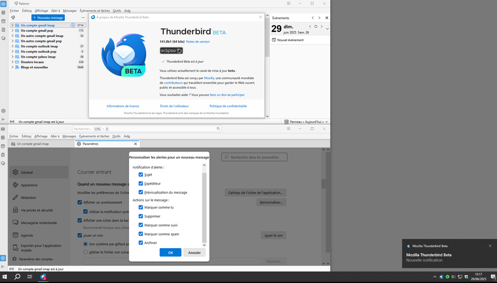Viewport: 497px width, 283px height.
Task: Click the Relever (get messages) icon
Action: tap(16, 3)
